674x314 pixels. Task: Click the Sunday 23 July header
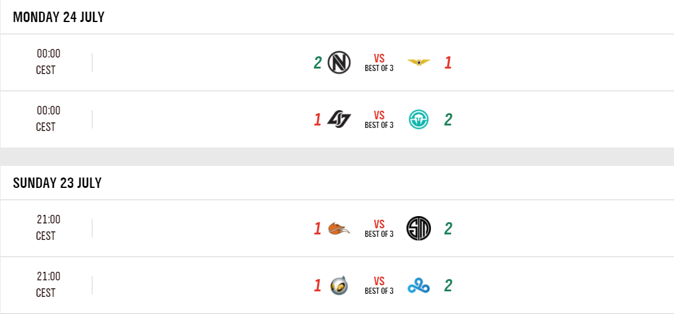coord(57,183)
